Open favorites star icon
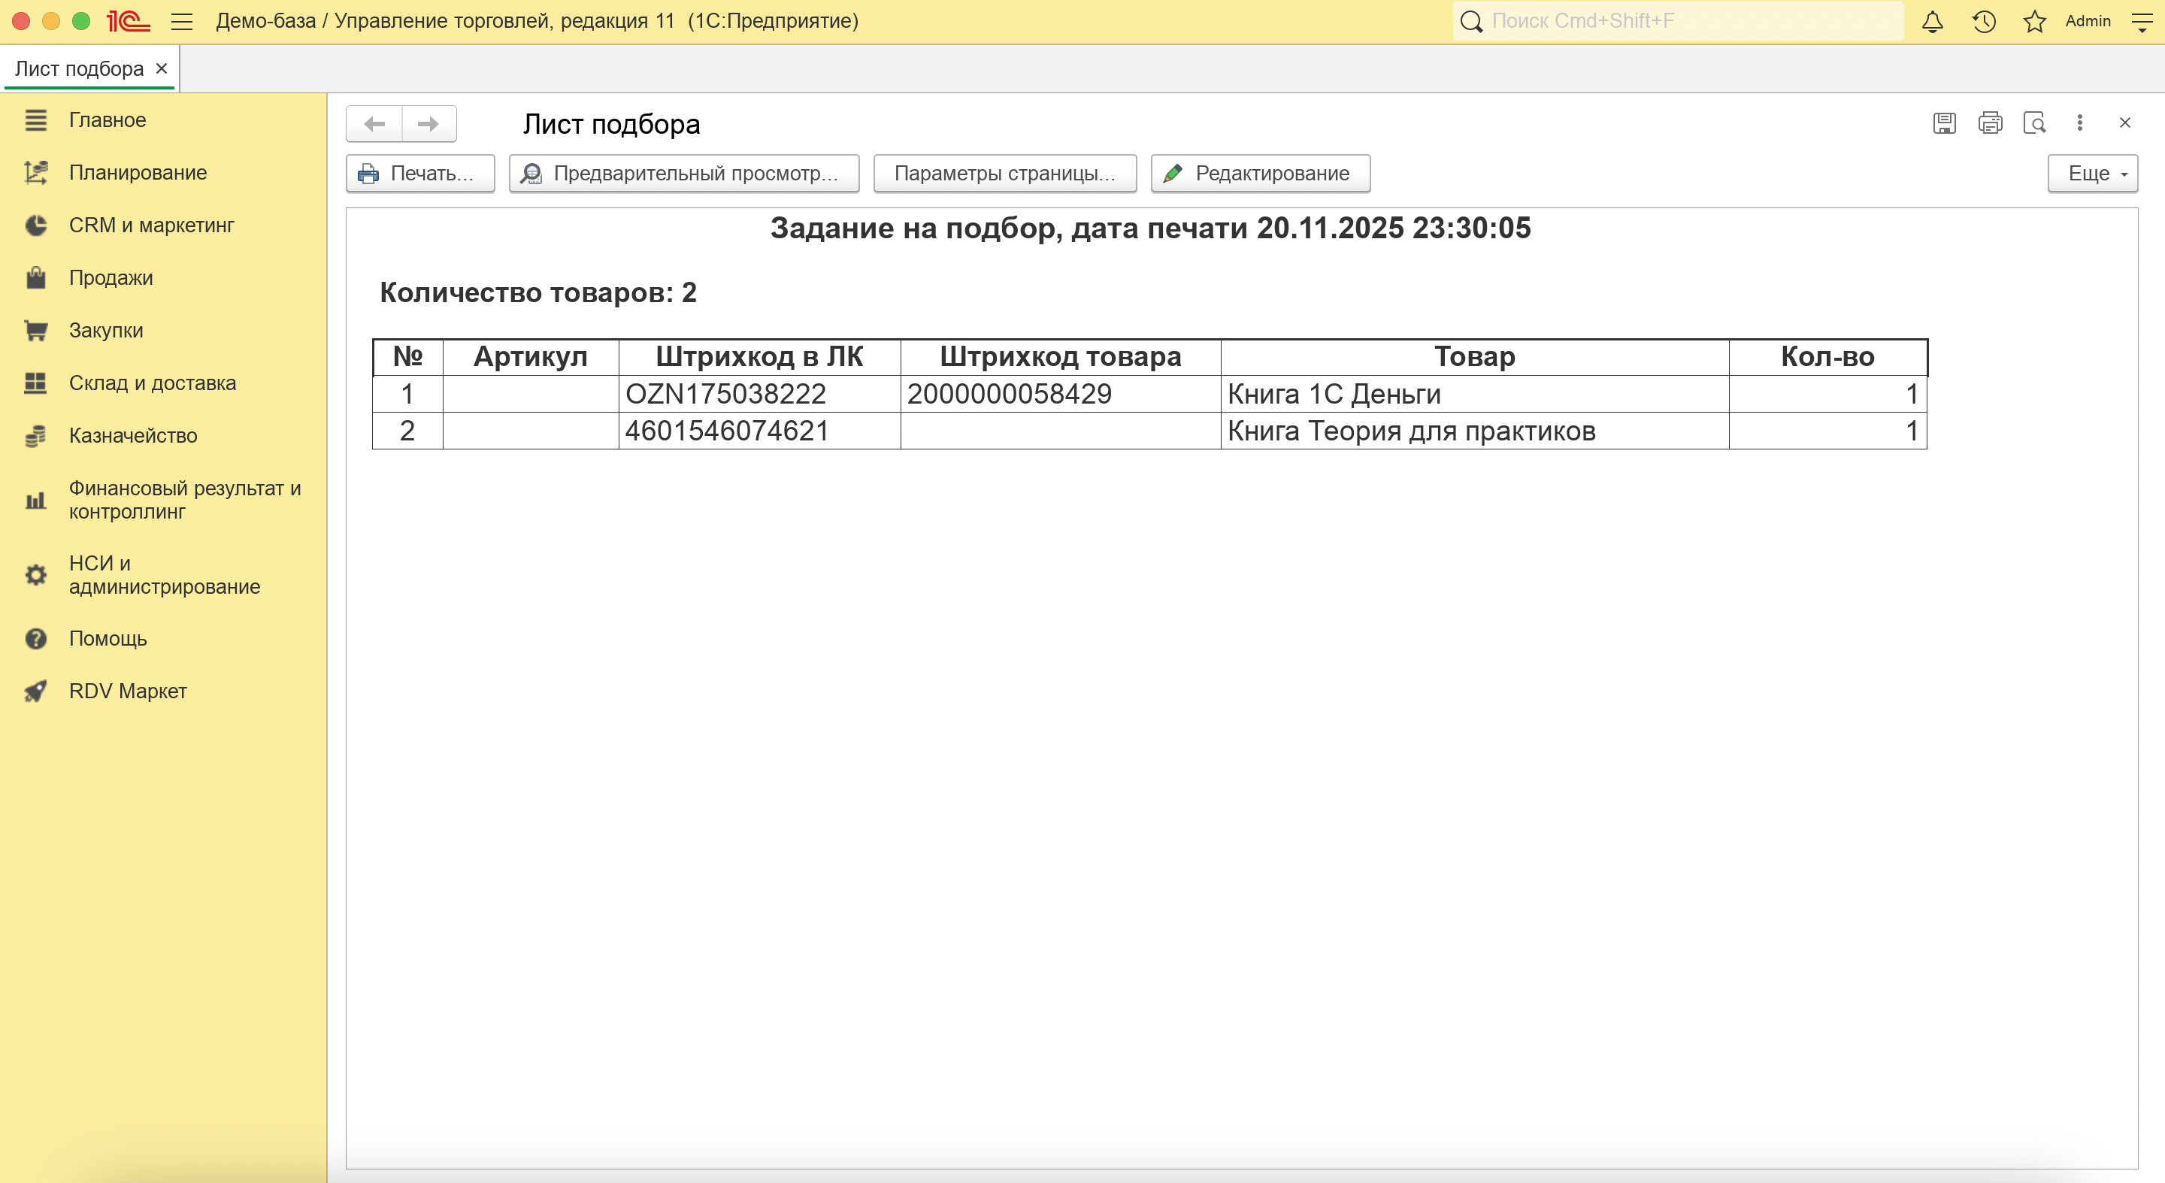 [2034, 22]
